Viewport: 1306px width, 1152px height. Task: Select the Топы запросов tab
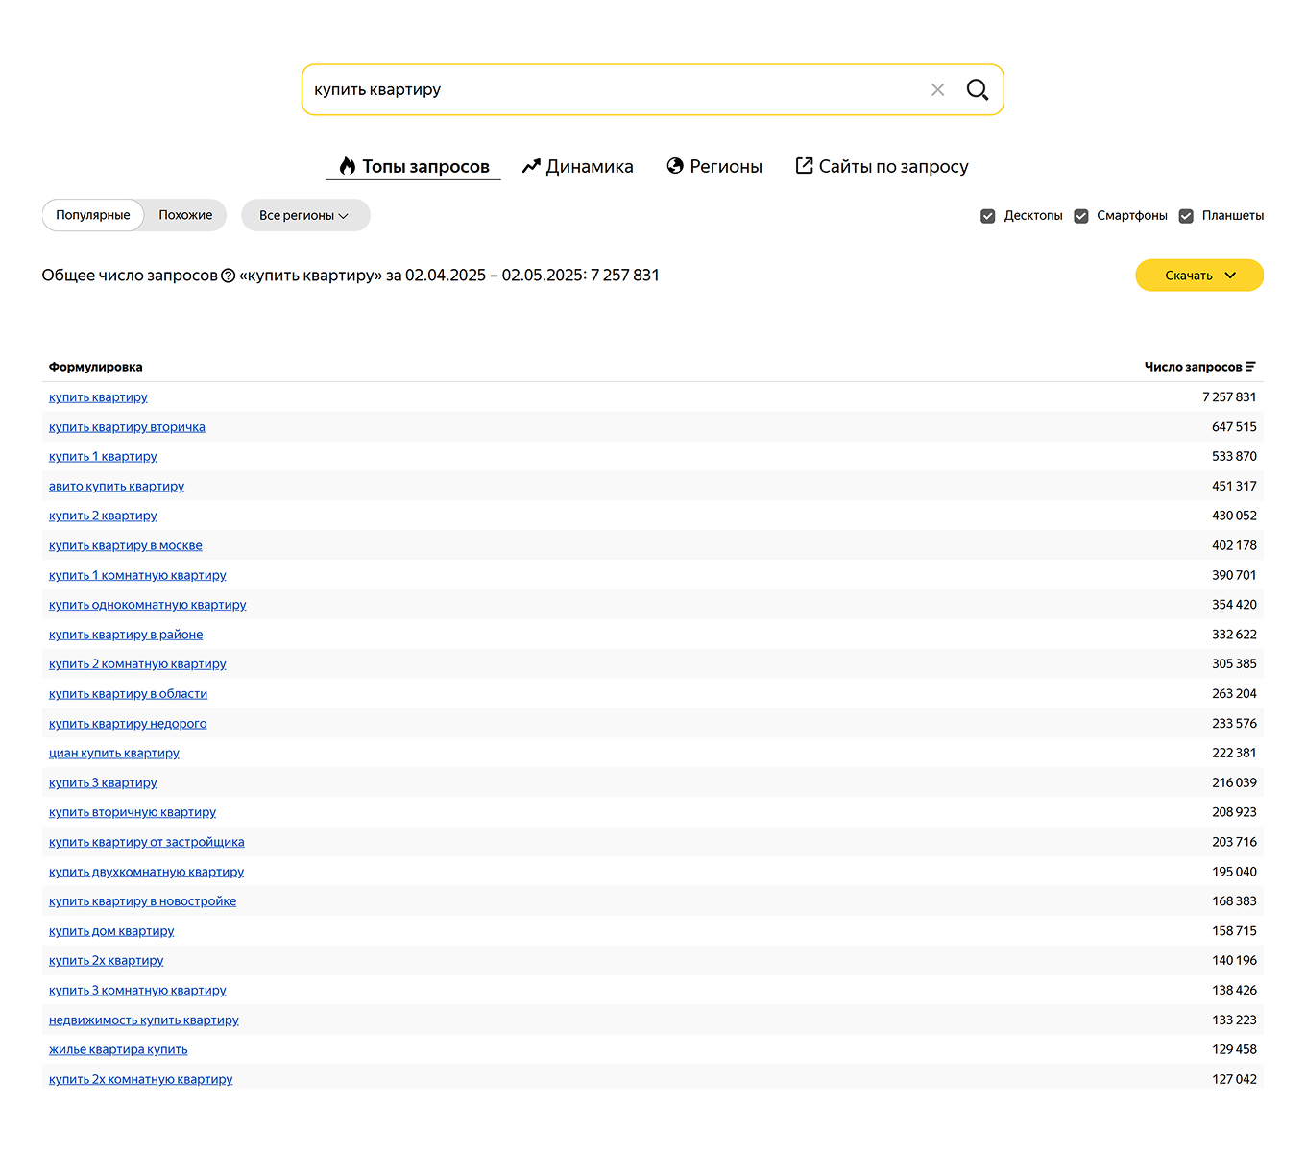(414, 167)
